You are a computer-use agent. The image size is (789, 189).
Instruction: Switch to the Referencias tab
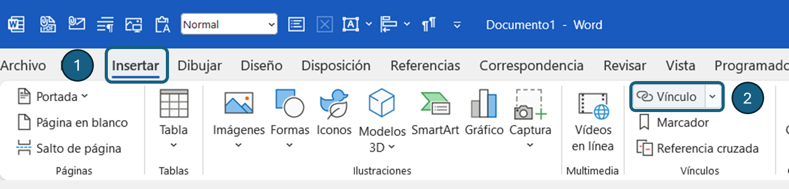click(425, 66)
